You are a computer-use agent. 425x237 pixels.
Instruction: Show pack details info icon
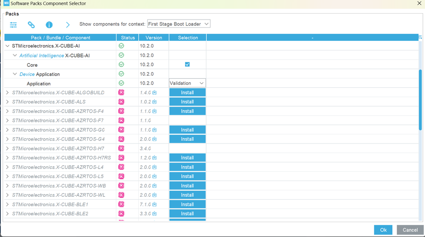49,25
